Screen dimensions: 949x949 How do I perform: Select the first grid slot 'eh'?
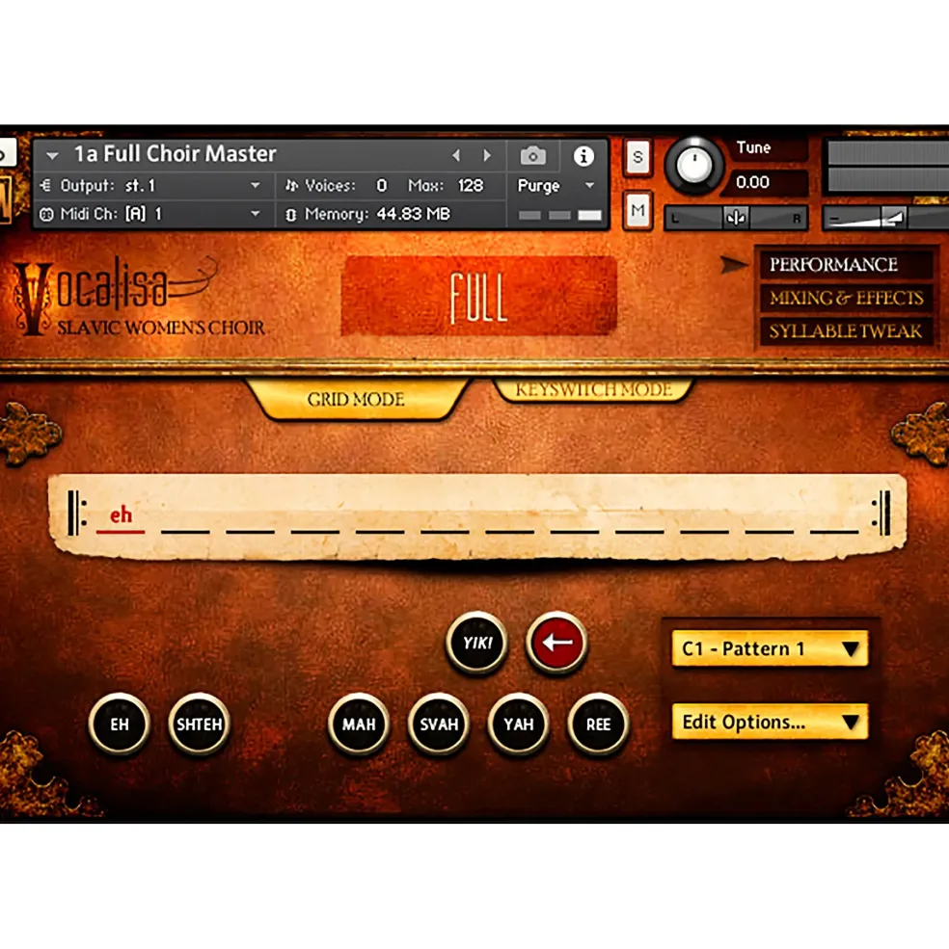click(x=121, y=517)
